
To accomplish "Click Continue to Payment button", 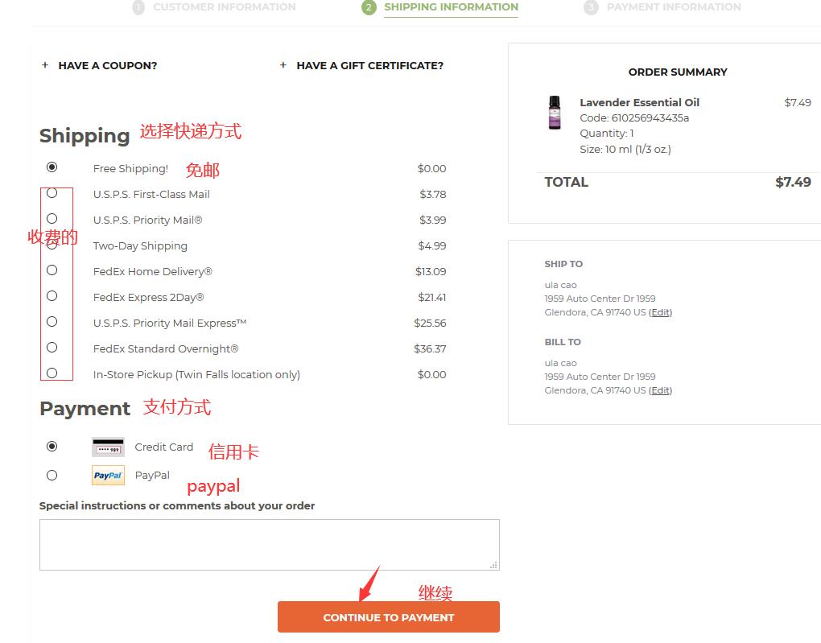I will [389, 617].
